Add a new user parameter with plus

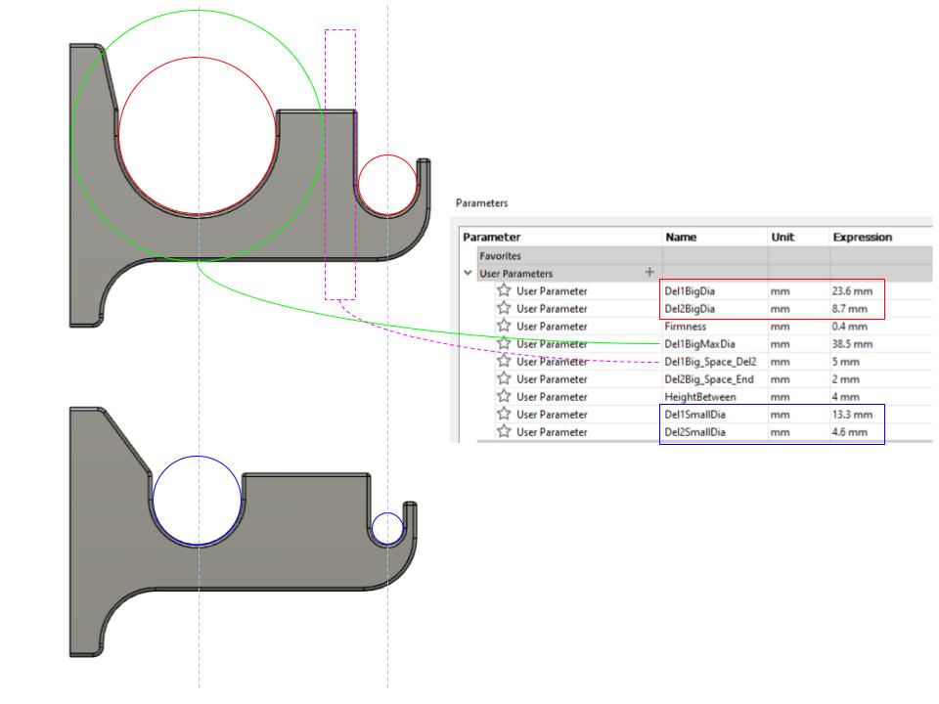click(648, 273)
